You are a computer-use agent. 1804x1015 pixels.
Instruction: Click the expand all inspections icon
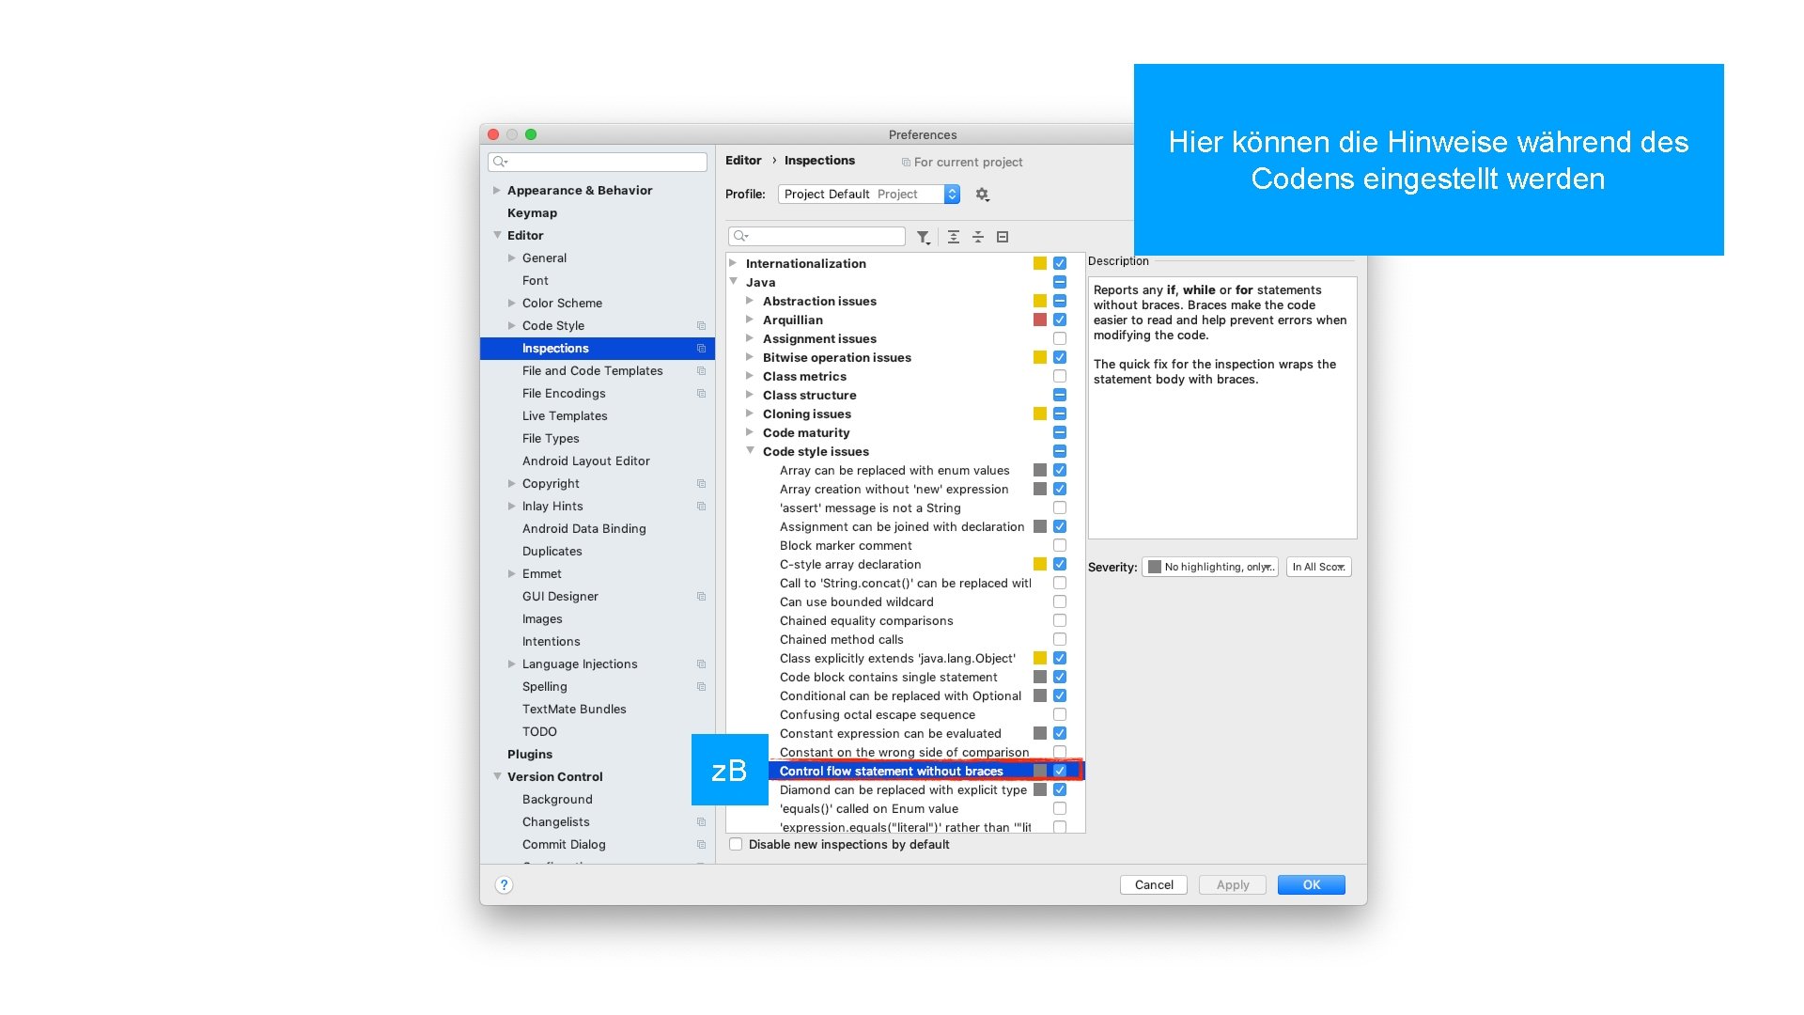(x=953, y=237)
